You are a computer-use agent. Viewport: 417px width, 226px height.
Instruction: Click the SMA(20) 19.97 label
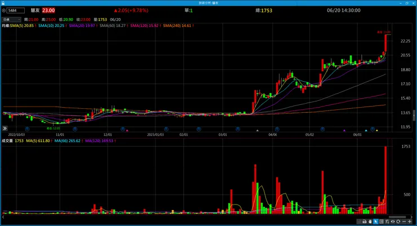pos(82,26)
